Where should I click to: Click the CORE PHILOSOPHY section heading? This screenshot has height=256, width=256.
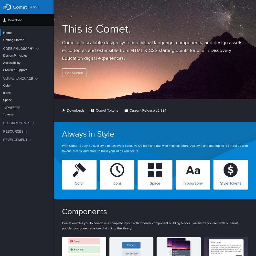tap(19, 49)
